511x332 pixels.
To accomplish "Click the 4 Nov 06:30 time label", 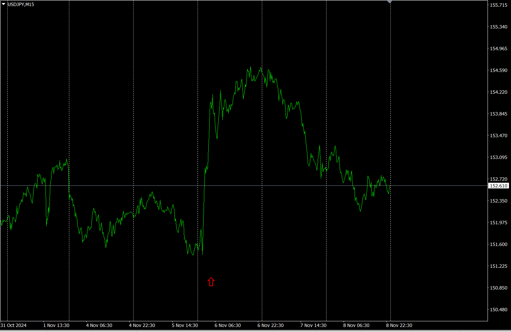I will pos(99,325).
